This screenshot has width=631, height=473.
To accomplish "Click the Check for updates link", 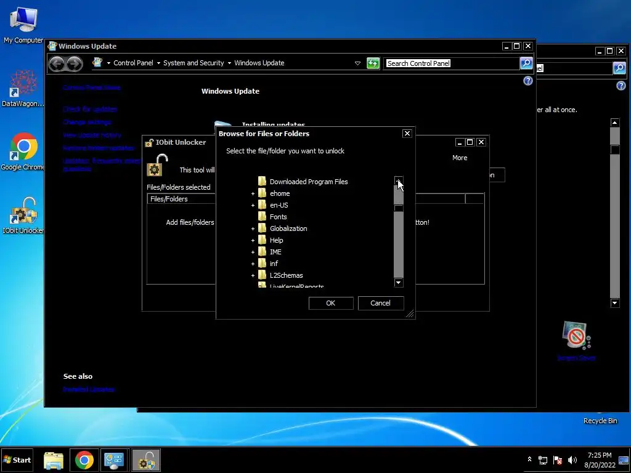I will (x=90, y=109).
